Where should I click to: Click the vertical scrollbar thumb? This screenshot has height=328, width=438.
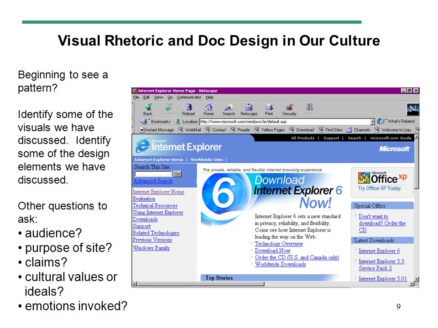pyautogui.click(x=417, y=164)
